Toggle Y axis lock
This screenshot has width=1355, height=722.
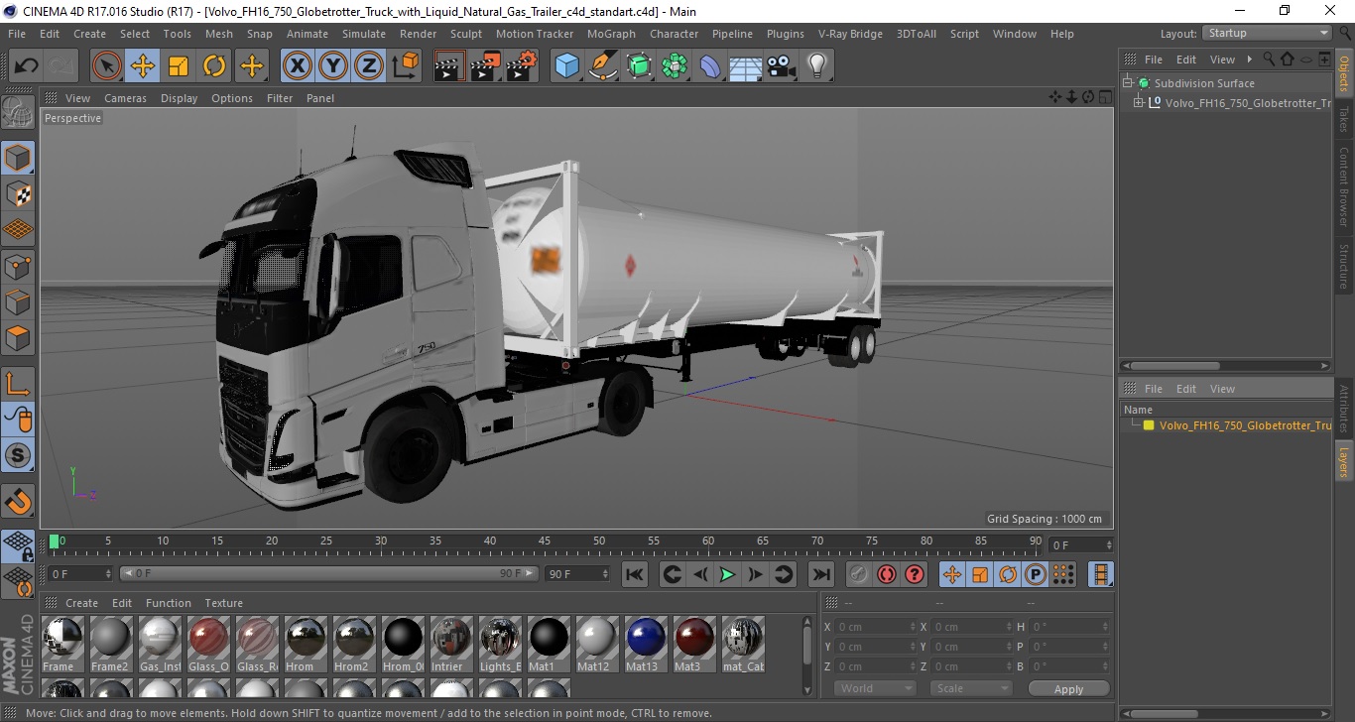coord(333,66)
